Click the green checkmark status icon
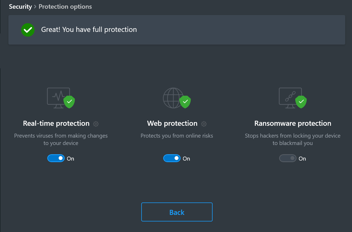 coord(28,30)
